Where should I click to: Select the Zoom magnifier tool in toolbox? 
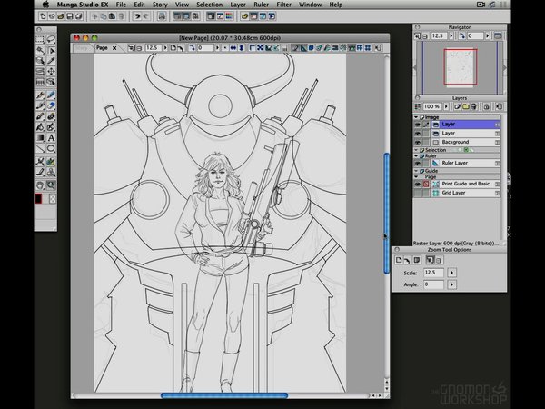[51, 185]
